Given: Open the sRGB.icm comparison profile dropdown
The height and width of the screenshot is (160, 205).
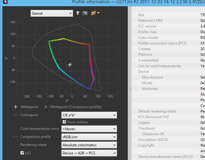Looking at the screenshot, I should click(89, 137).
